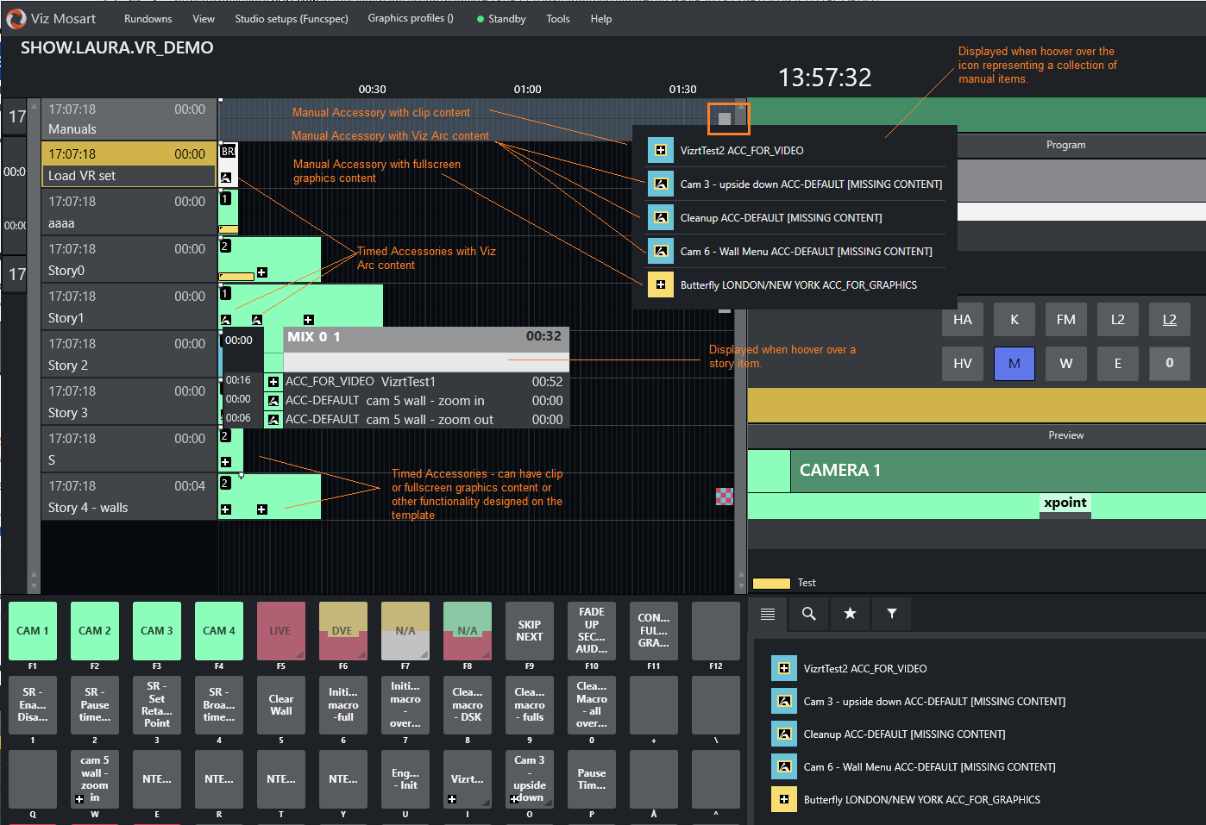Click the favorites star icon
Viewport: 1206px width, 825px height.
click(x=850, y=614)
